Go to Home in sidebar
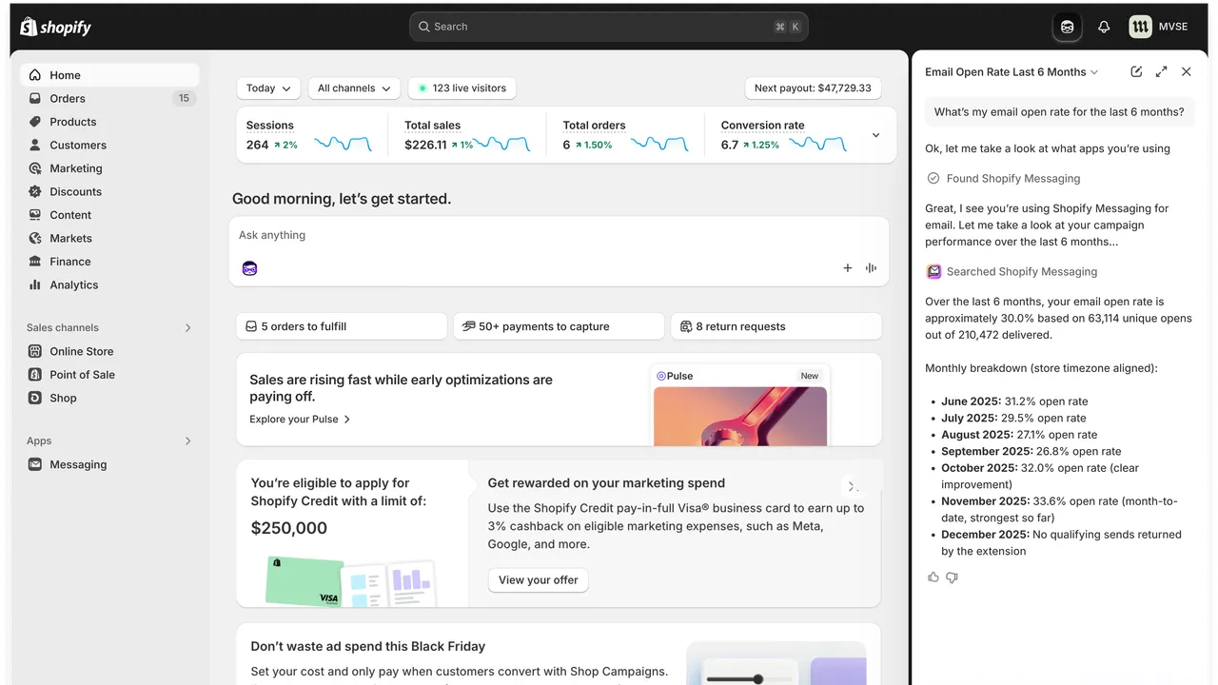 [x=109, y=75]
